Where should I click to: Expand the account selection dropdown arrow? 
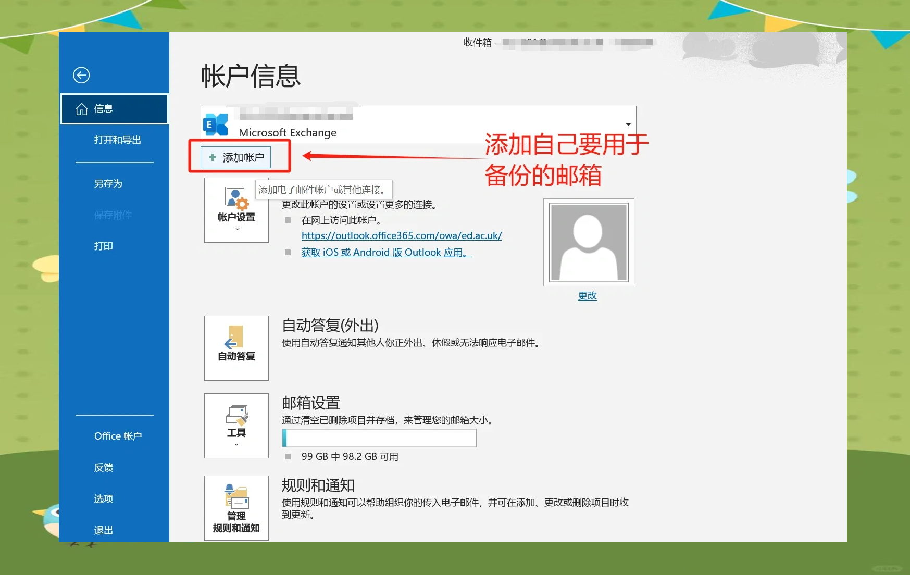coord(628,124)
